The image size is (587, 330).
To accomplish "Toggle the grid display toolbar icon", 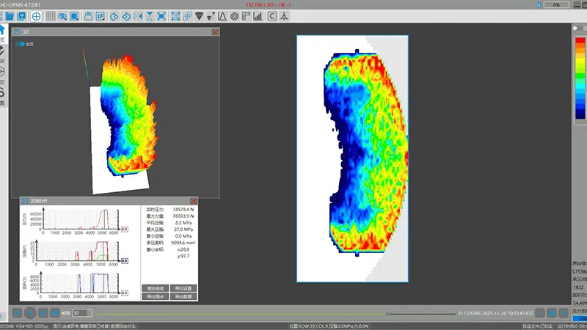I will [51, 16].
